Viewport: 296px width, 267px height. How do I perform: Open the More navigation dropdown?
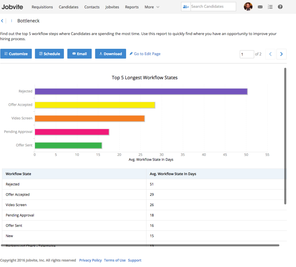point(151,7)
